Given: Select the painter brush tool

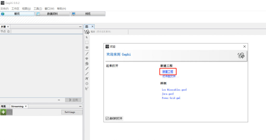Looking at the screenshot, I should [87, 54].
